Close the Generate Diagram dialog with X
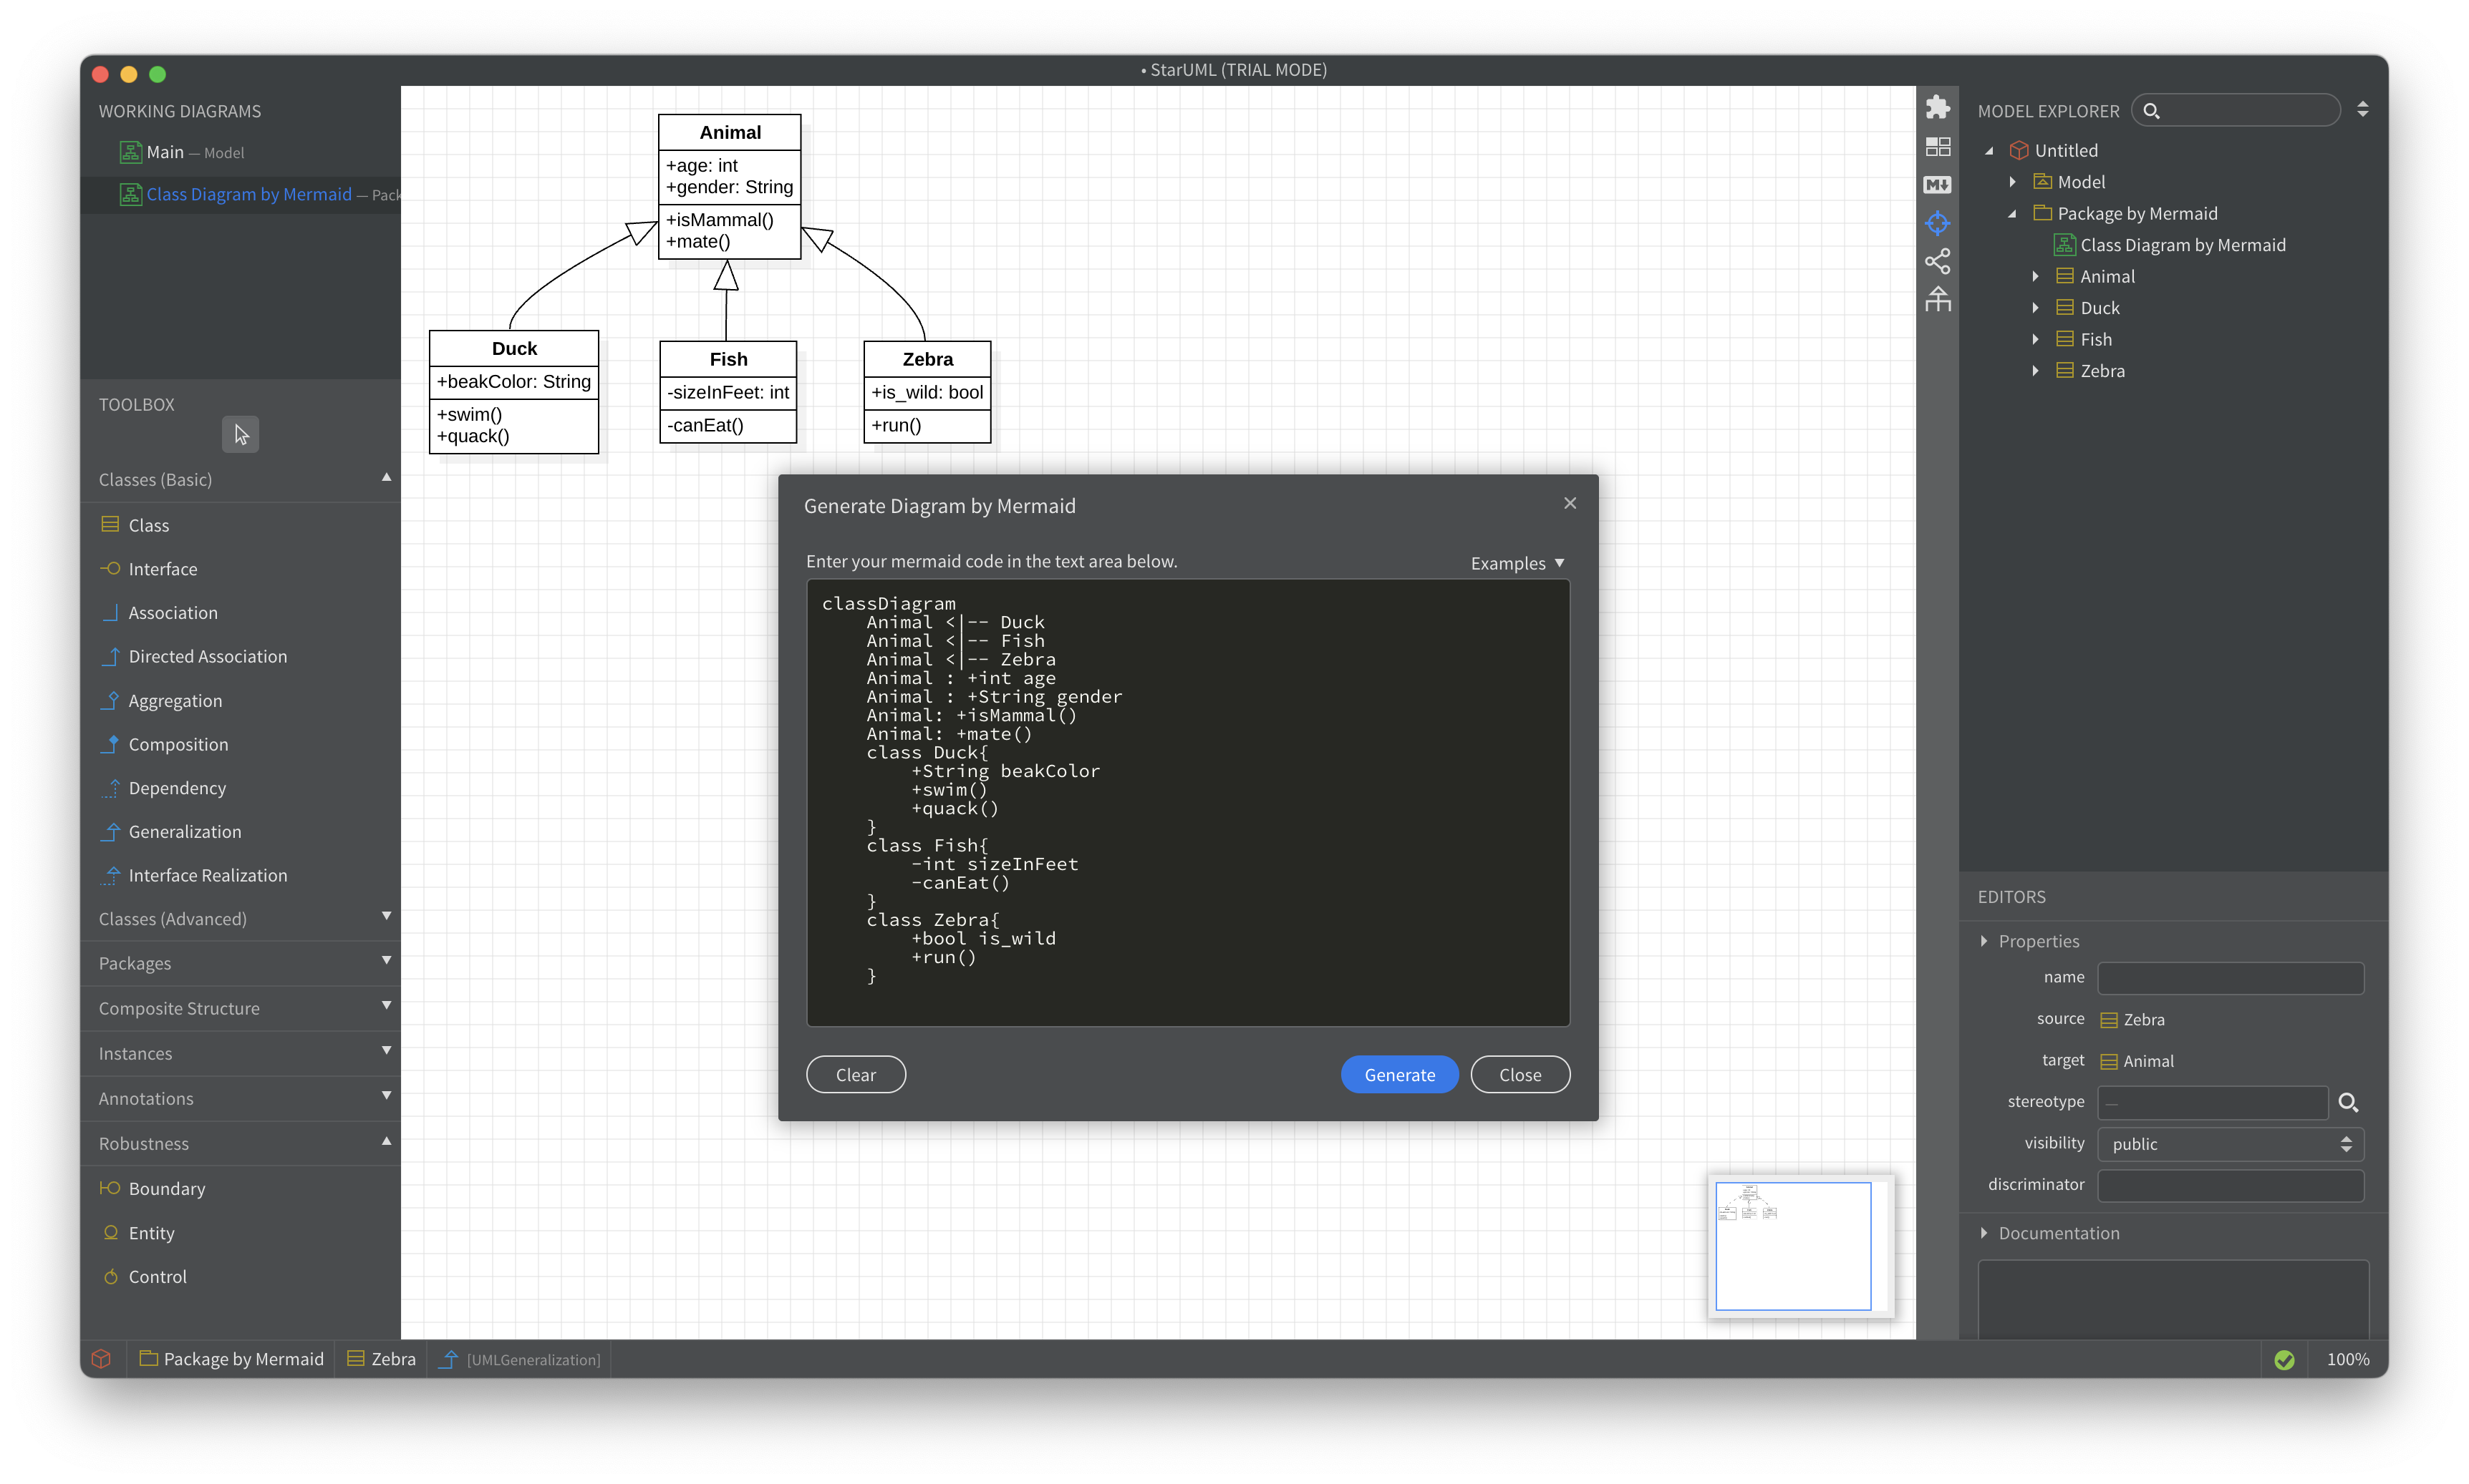The image size is (2469, 1484). click(x=1570, y=504)
